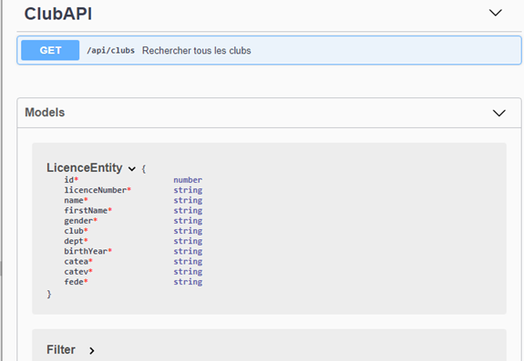Image resolution: width=524 pixels, height=361 pixels.
Task: Collapse the Models section chevron
Action: (x=498, y=113)
